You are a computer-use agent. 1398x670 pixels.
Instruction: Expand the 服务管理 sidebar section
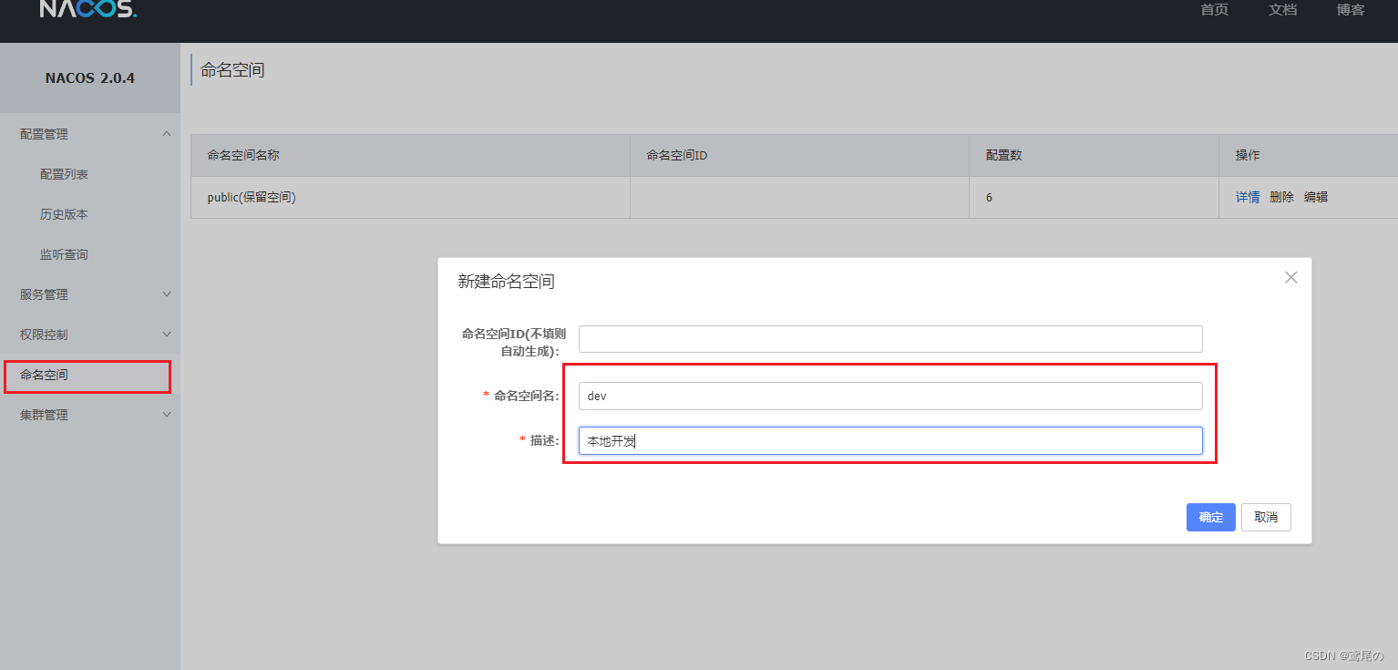(x=90, y=294)
